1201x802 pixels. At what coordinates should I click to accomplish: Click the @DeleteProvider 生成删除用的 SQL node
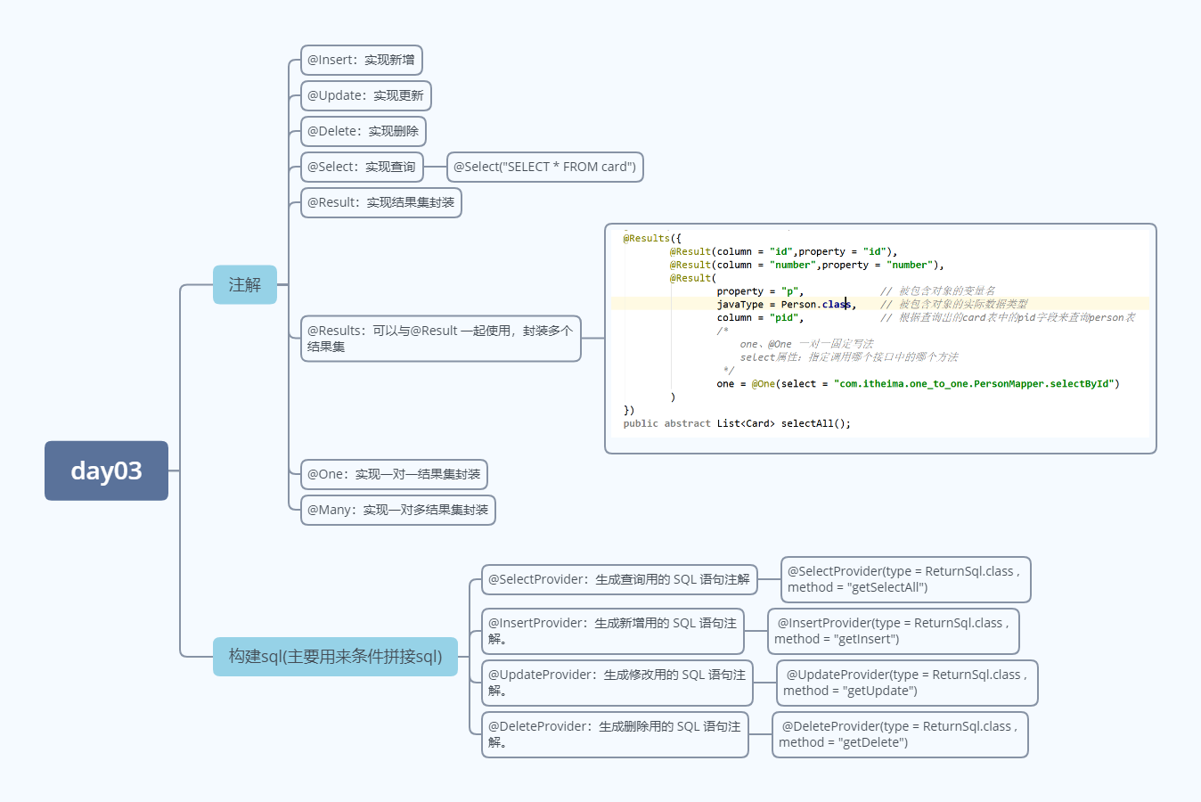[x=615, y=734]
